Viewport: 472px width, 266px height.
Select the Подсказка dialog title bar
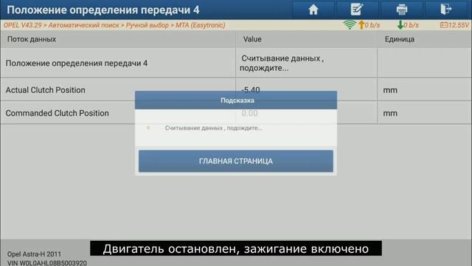click(236, 100)
